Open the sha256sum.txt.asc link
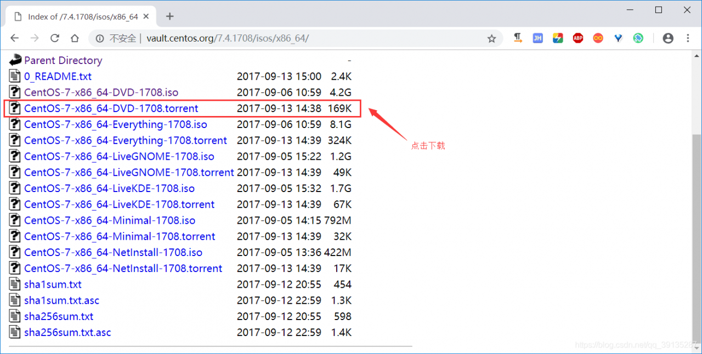This screenshot has width=702, height=354. click(67, 332)
